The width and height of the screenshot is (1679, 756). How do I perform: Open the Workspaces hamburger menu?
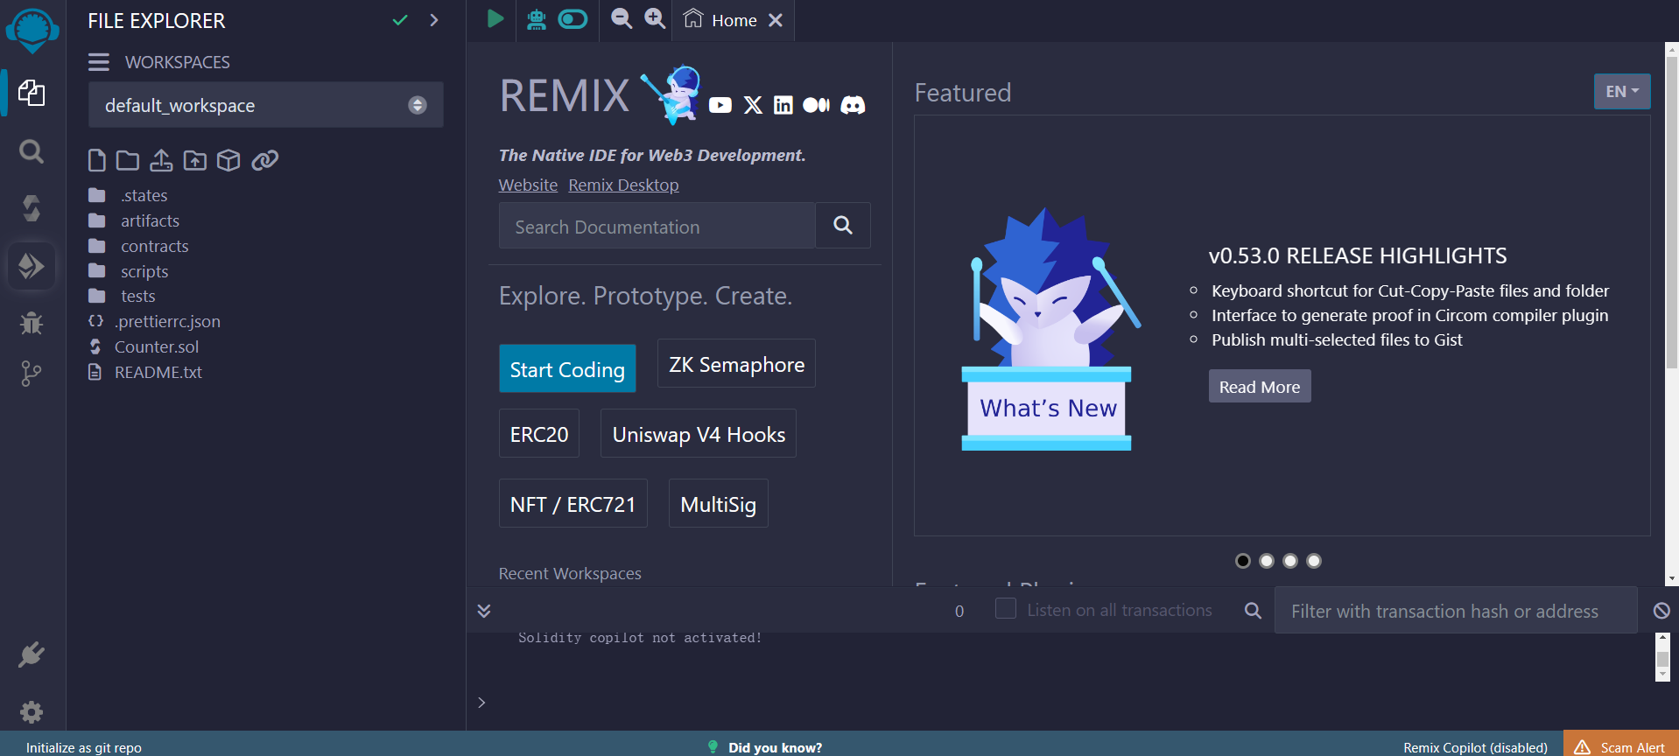pyautogui.click(x=99, y=62)
